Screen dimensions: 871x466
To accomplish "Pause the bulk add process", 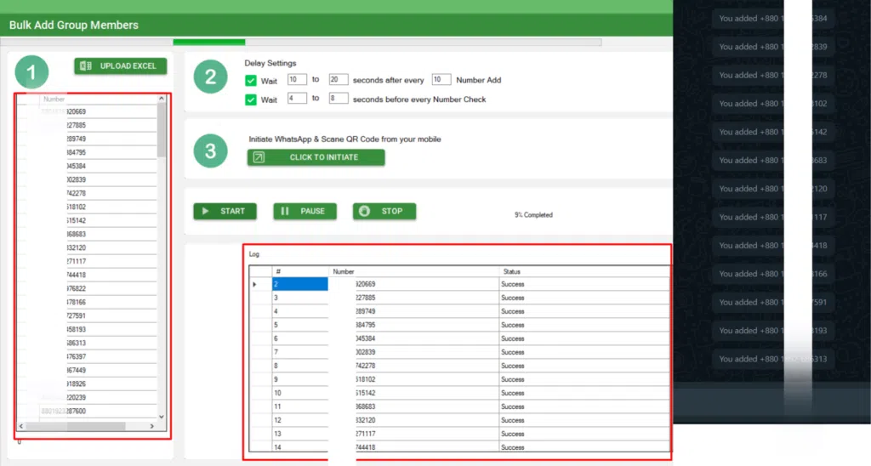I will pos(305,211).
